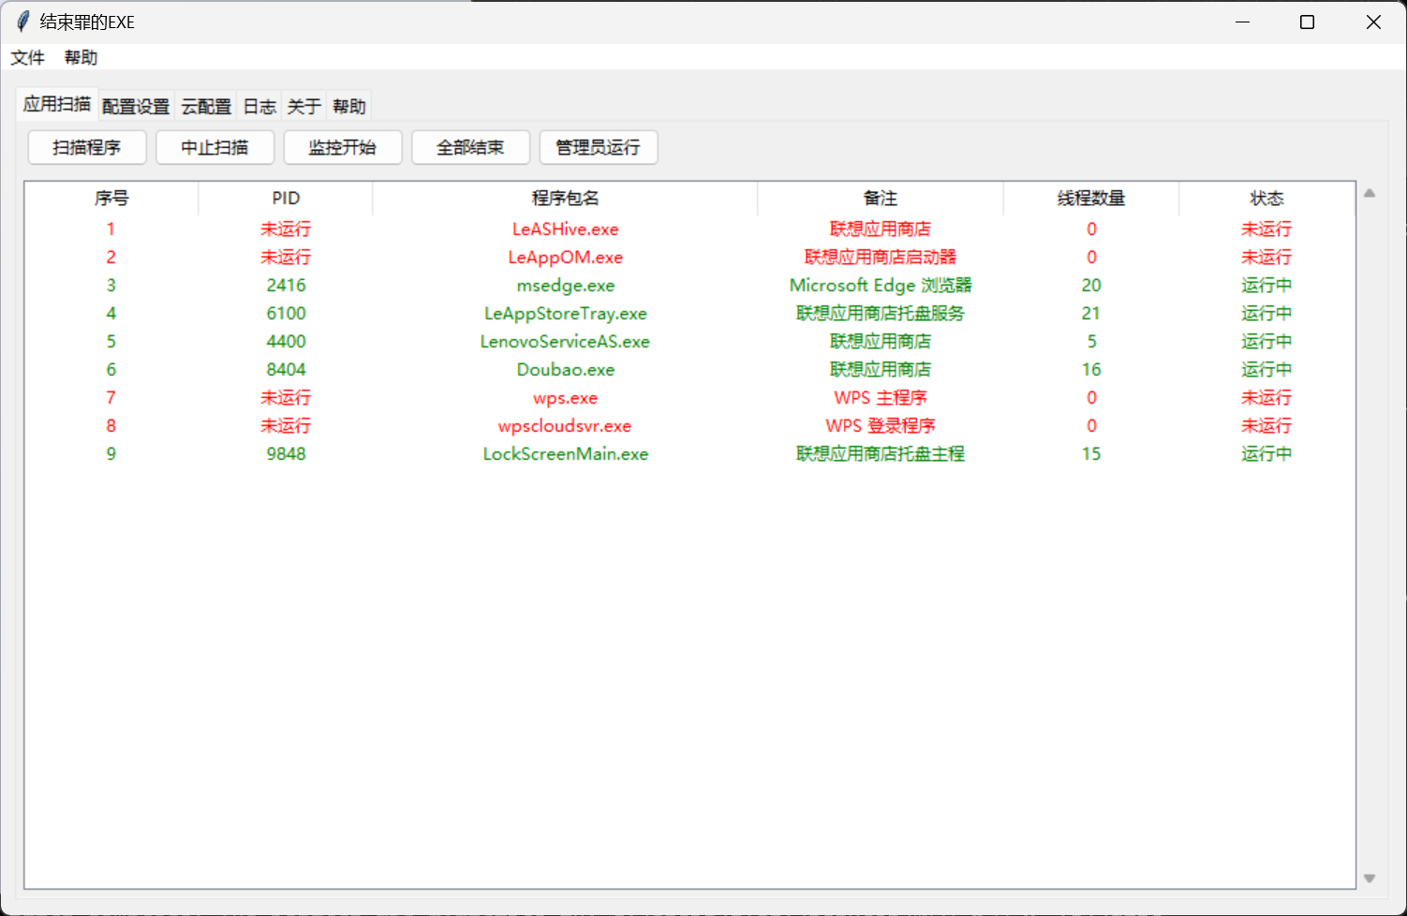Image resolution: width=1407 pixels, height=916 pixels.
Task: Sort by the PID column header
Action: pos(286,199)
